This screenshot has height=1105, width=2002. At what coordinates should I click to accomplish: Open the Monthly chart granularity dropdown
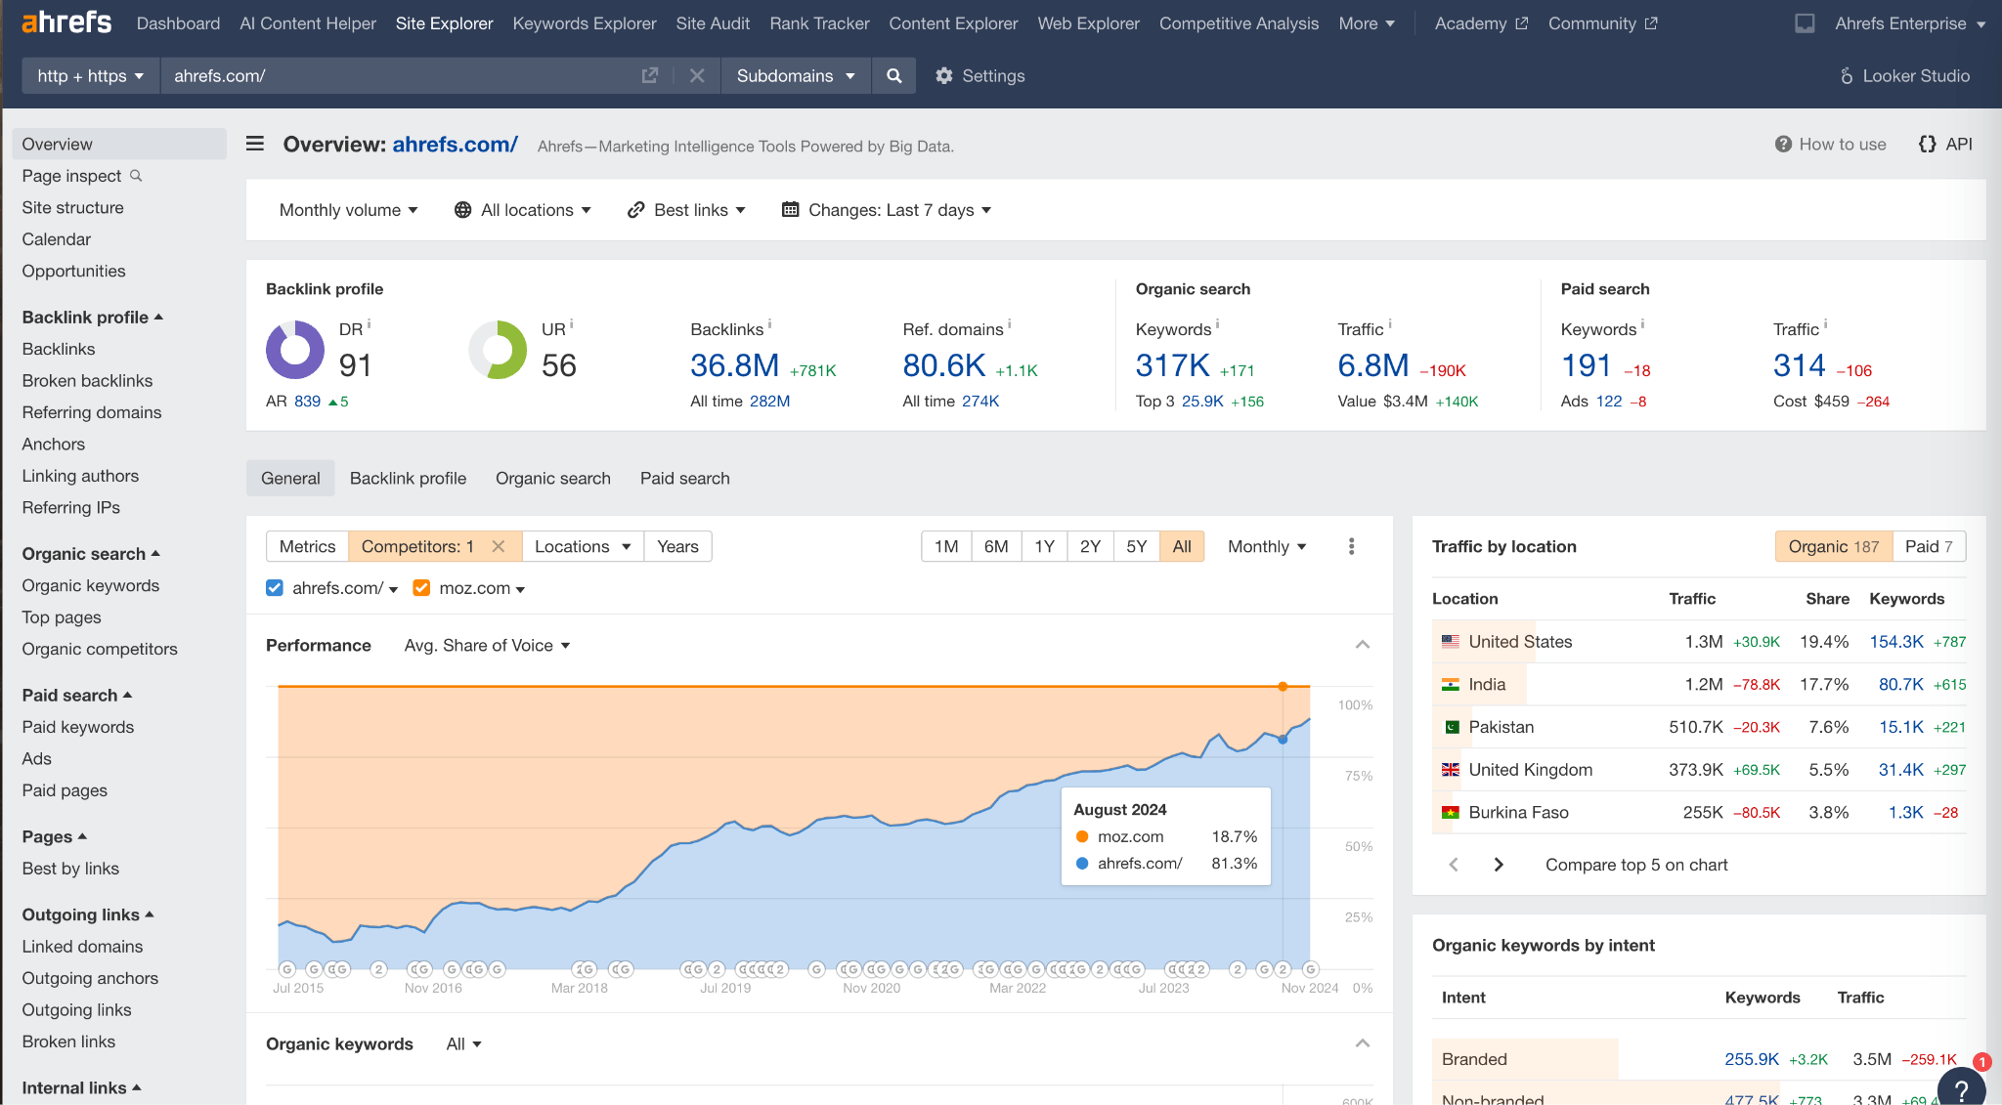[x=1265, y=546]
